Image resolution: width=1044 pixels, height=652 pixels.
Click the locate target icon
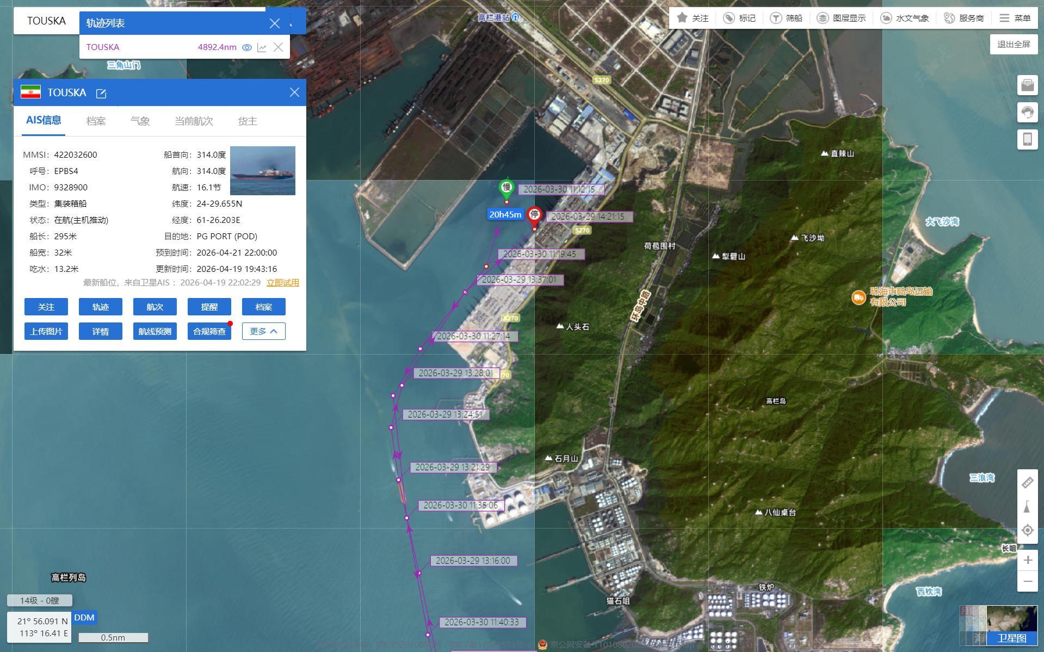[x=1027, y=530]
